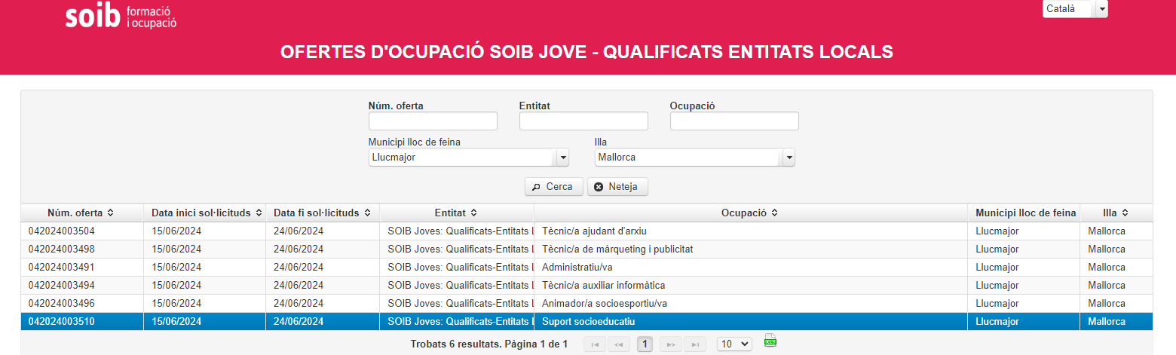The image size is (1176, 355).
Task: Go to first results page
Action: [596, 344]
